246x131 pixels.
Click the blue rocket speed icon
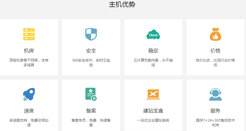tap(29, 94)
